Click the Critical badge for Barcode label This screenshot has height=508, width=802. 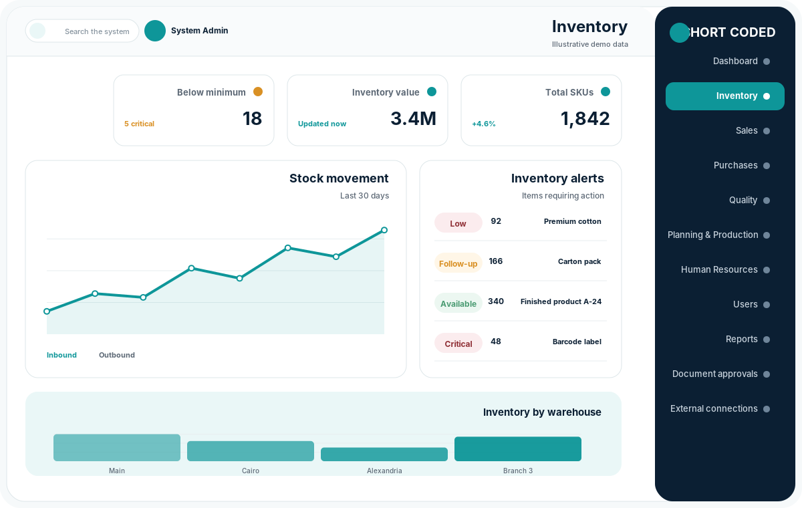coord(458,344)
